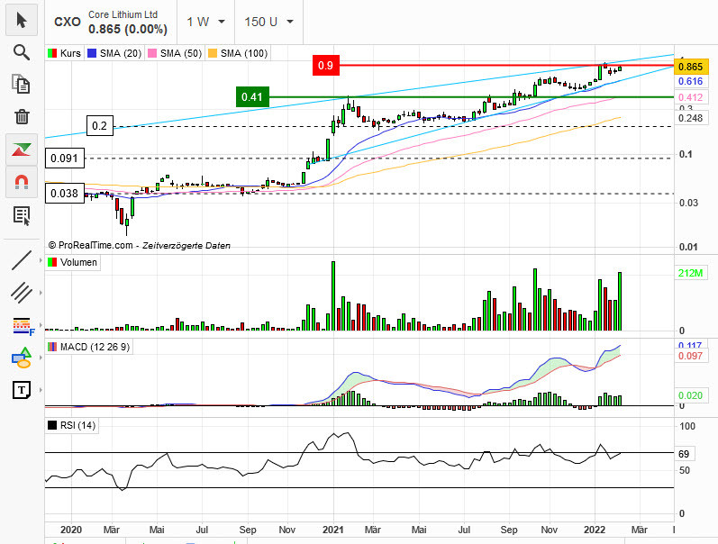Toggle the red-green chart trading icon
The image size is (718, 544).
[x=22, y=149]
